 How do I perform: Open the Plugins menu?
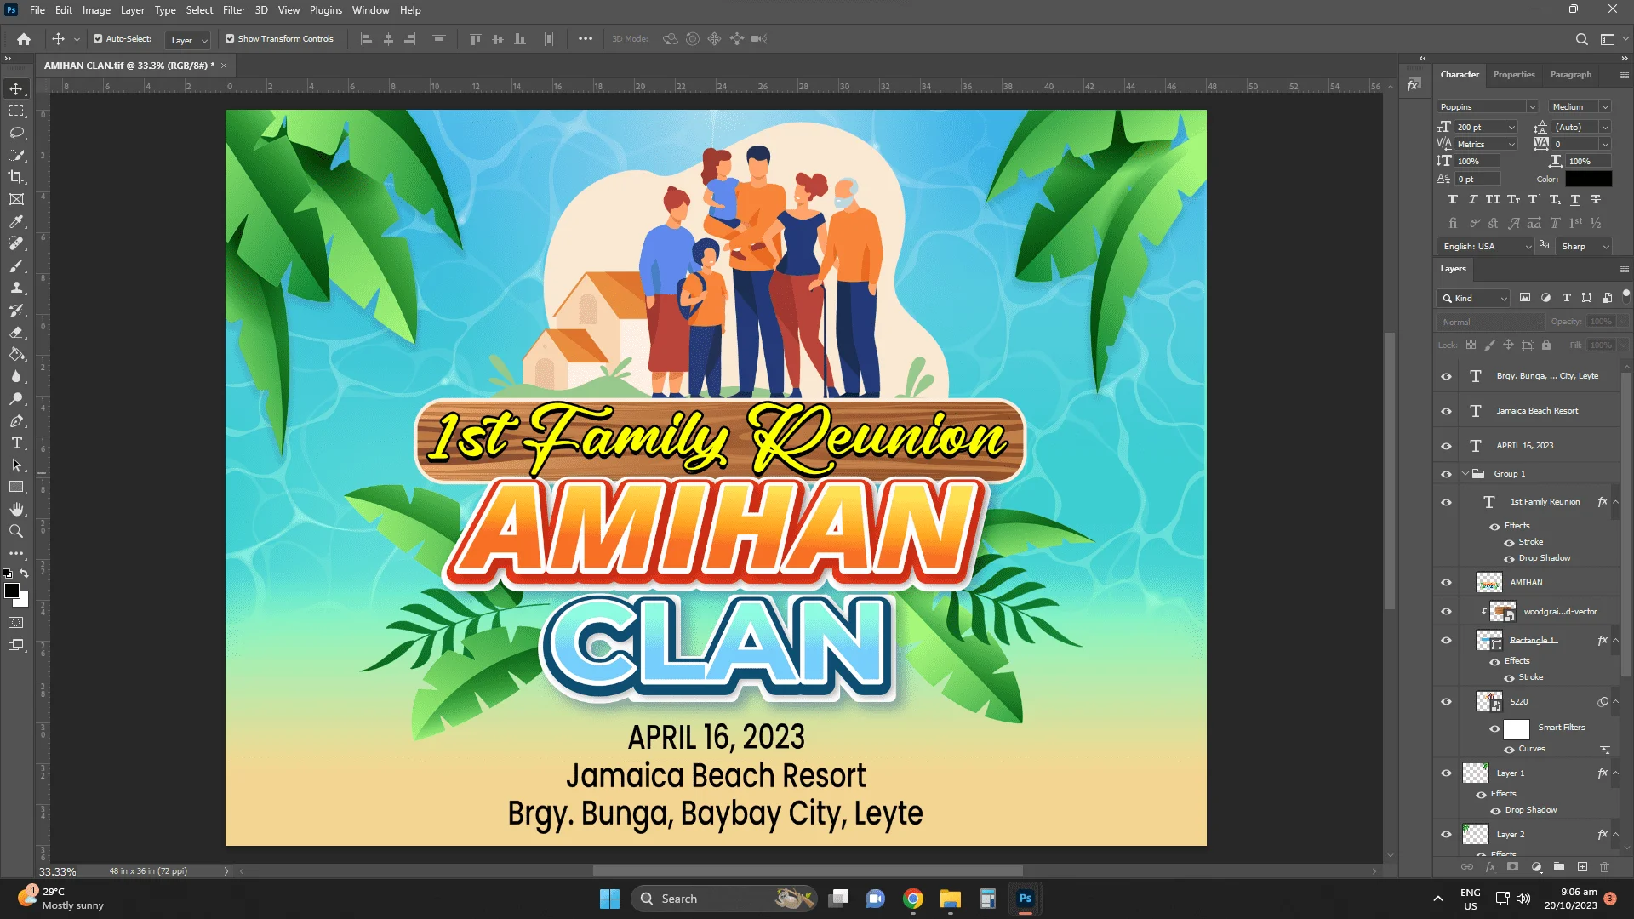[x=325, y=10]
